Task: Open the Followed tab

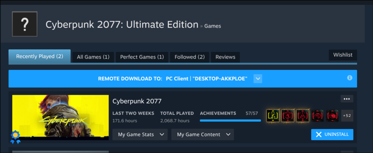Action: point(189,57)
